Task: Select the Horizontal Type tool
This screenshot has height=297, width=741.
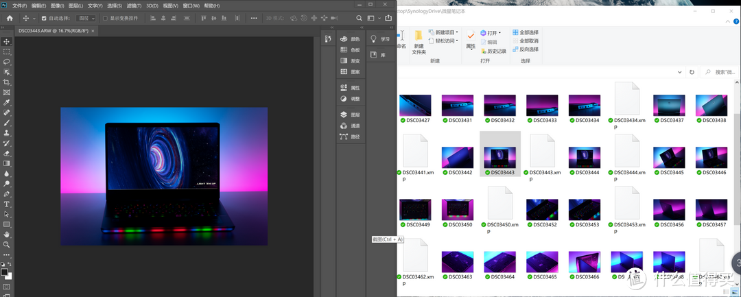Action: pyautogui.click(x=7, y=204)
